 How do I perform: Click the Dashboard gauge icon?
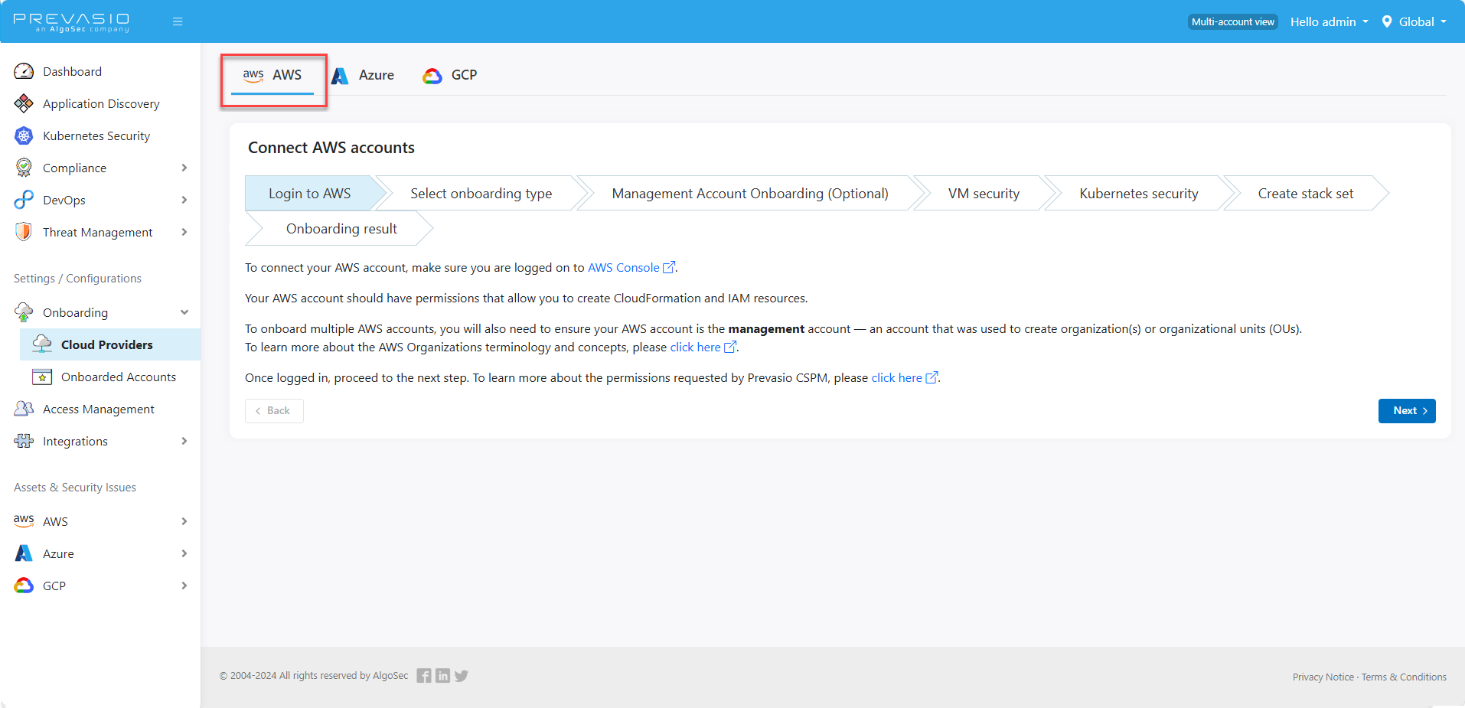click(x=24, y=71)
